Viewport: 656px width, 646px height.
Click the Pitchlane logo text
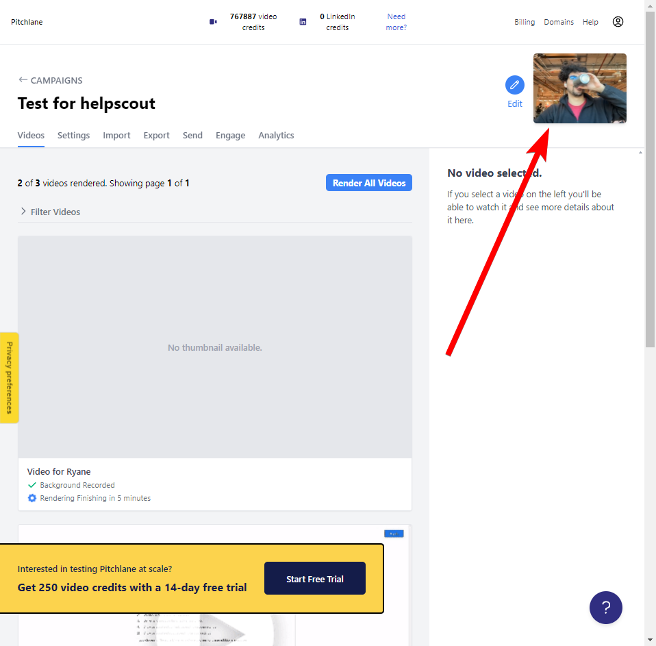coord(27,22)
